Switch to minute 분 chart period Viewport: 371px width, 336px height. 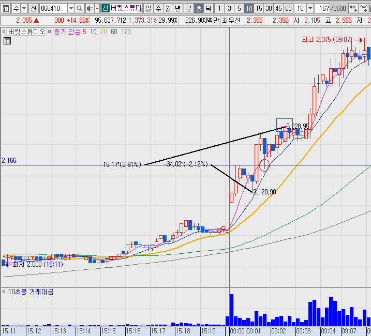pyautogui.click(x=188, y=9)
